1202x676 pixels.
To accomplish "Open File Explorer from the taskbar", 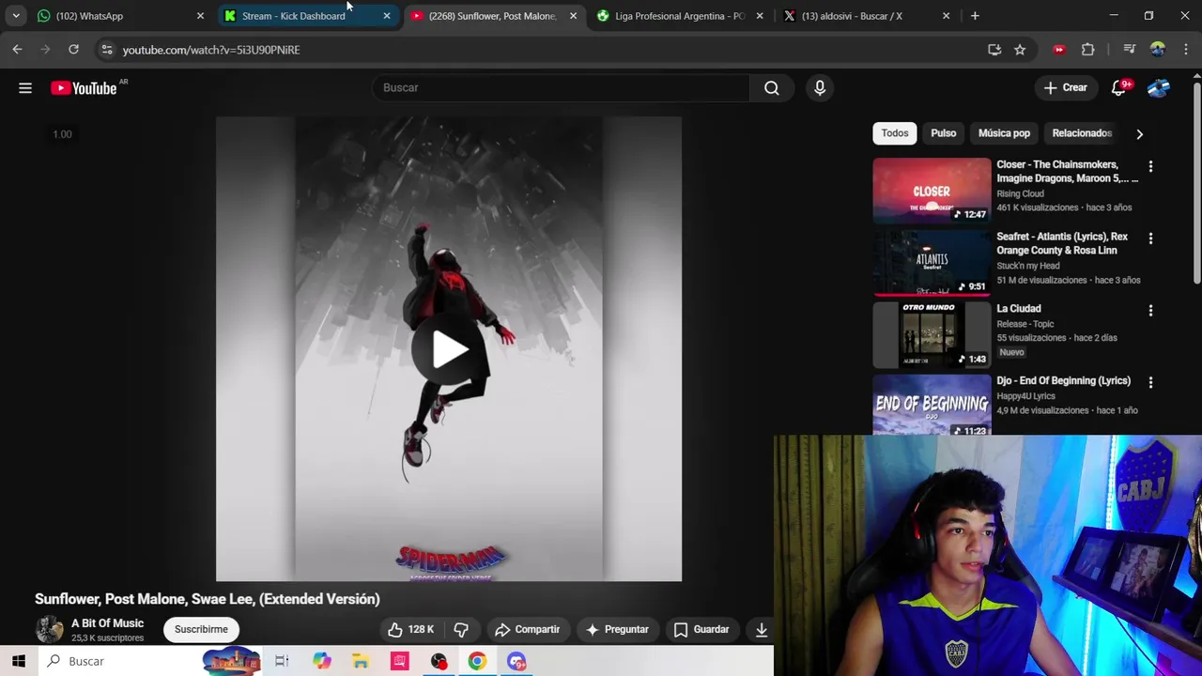I will (x=361, y=661).
